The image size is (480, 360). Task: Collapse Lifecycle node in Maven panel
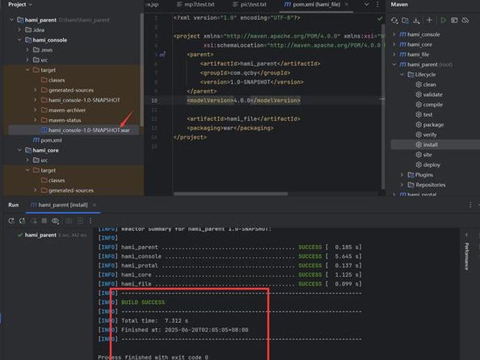click(x=402, y=74)
